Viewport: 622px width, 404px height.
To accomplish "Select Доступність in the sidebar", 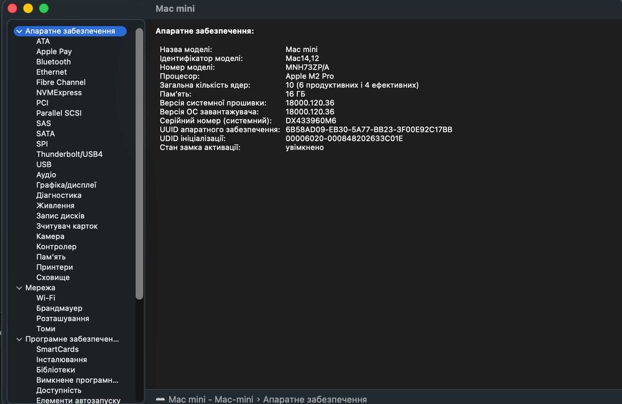I will [x=58, y=390].
